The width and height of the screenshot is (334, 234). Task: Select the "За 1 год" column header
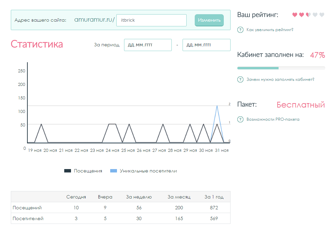click(214, 197)
